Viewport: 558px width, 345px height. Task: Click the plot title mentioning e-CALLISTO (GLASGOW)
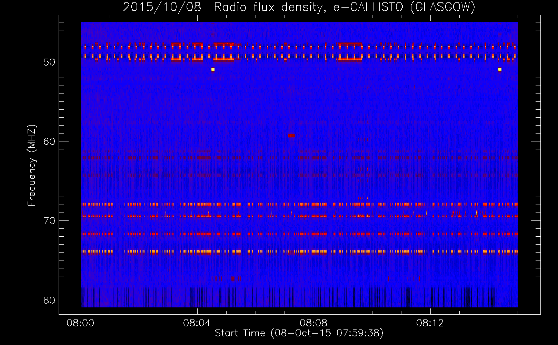pos(299,7)
